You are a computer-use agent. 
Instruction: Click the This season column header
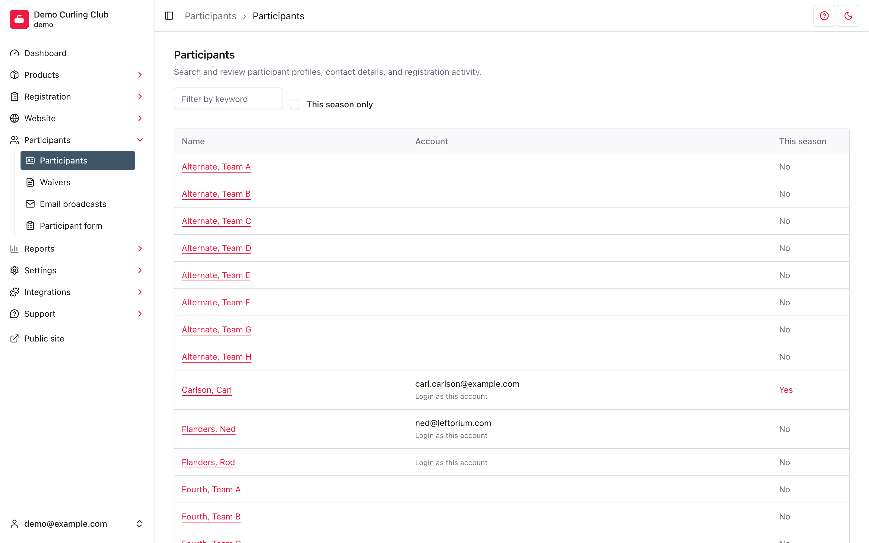coord(803,141)
